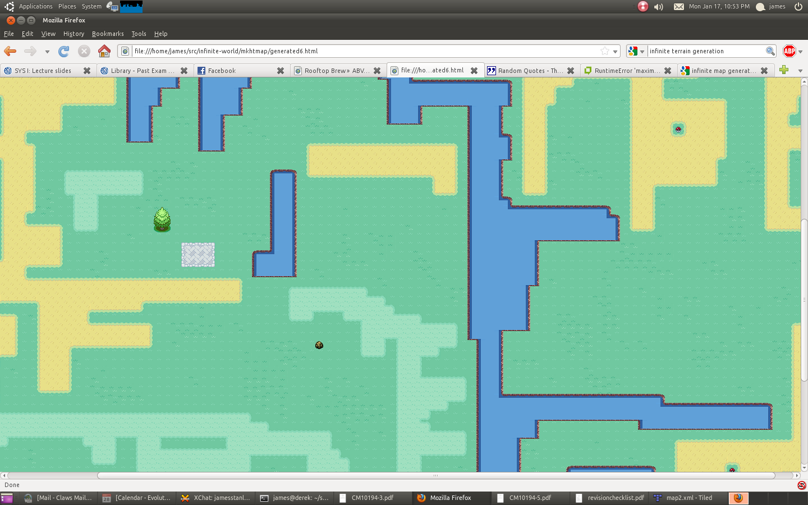This screenshot has height=505, width=808.
Task: Click the Adblock Plus ABP icon
Action: click(789, 51)
